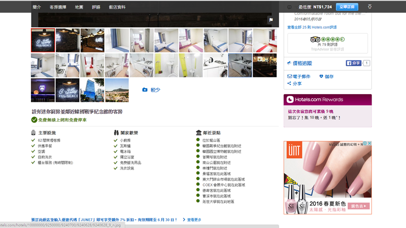
Task: Select the red bedding room thumbnail
Action: coord(265,41)
